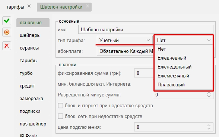Close the Шаблон настройки tab
219x137 pixels.
point(88,6)
